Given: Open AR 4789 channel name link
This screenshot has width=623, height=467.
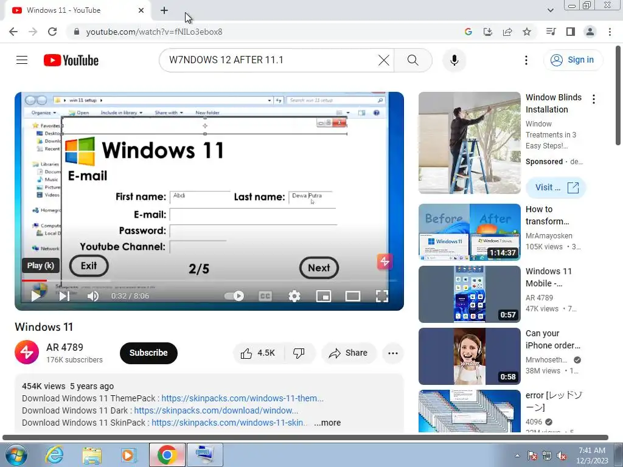Looking at the screenshot, I should 64,347.
